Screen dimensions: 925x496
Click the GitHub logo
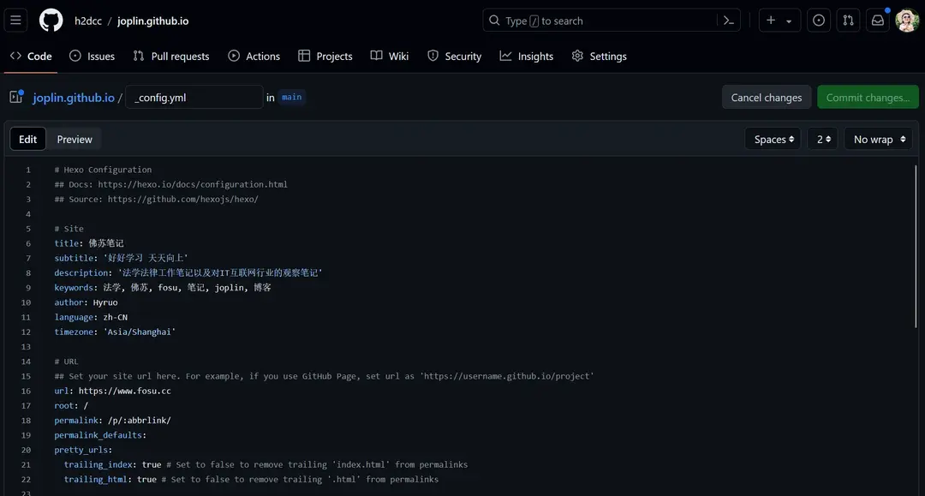51,20
